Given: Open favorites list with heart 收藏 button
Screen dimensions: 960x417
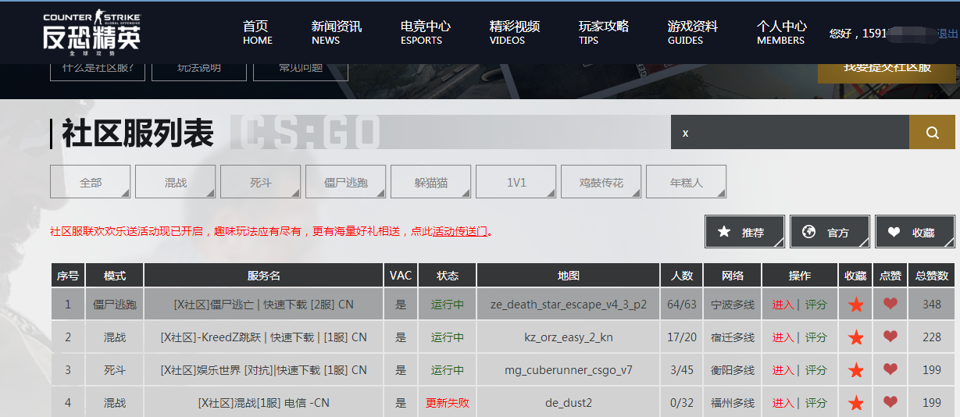Looking at the screenshot, I should (915, 232).
